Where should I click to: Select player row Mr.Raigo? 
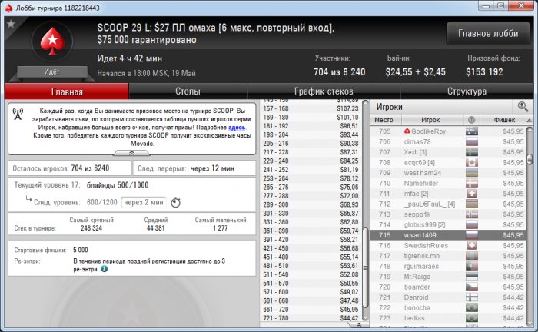click(448, 277)
